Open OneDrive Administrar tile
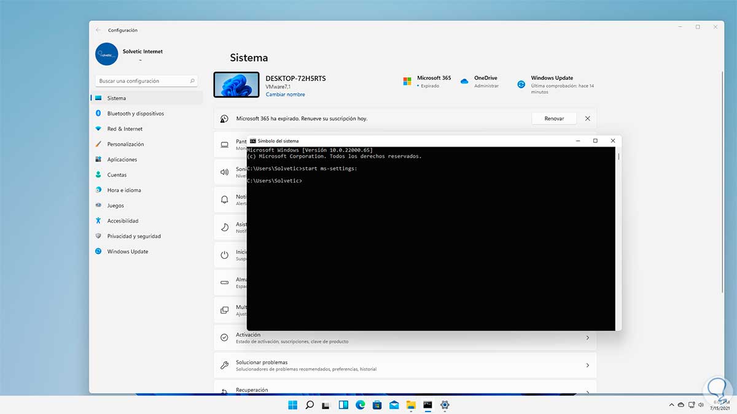This screenshot has width=737, height=414. coord(480,82)
